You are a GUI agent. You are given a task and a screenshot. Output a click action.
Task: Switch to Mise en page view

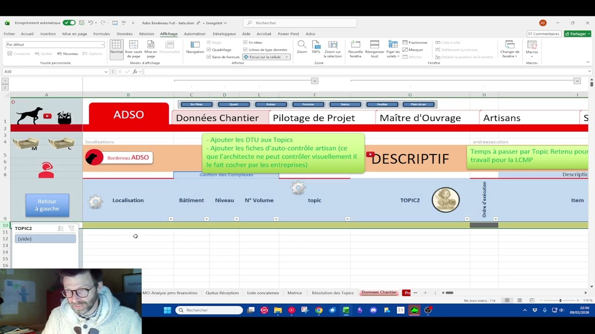pos(151,48)
